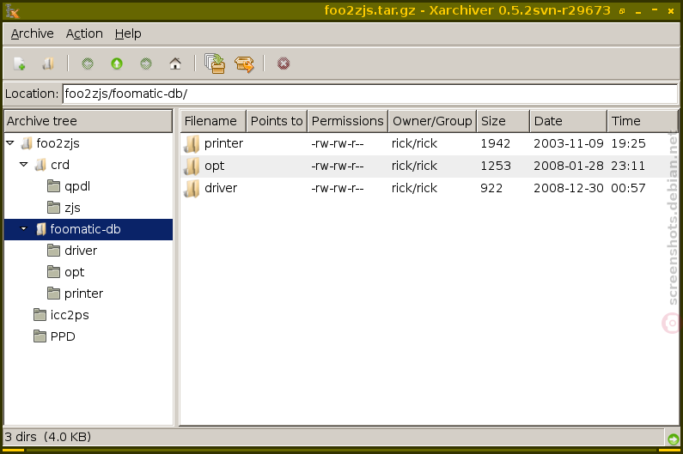Open the Action menu
The width and height of the screenshot is (683, 454).
coord(84,33)
